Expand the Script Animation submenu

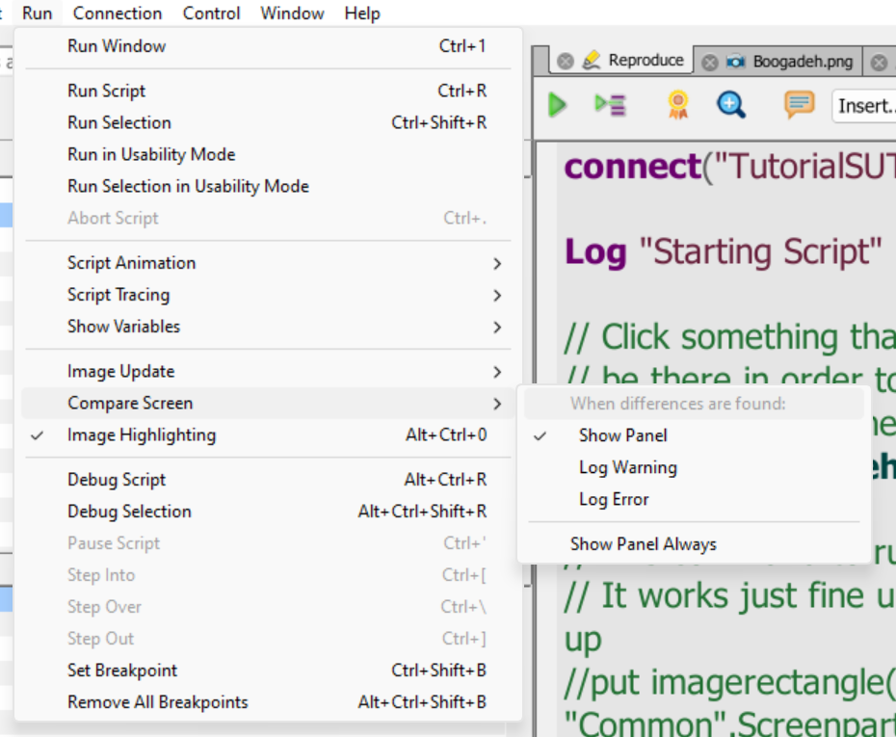pyautogui.click(x=131, y=263)
